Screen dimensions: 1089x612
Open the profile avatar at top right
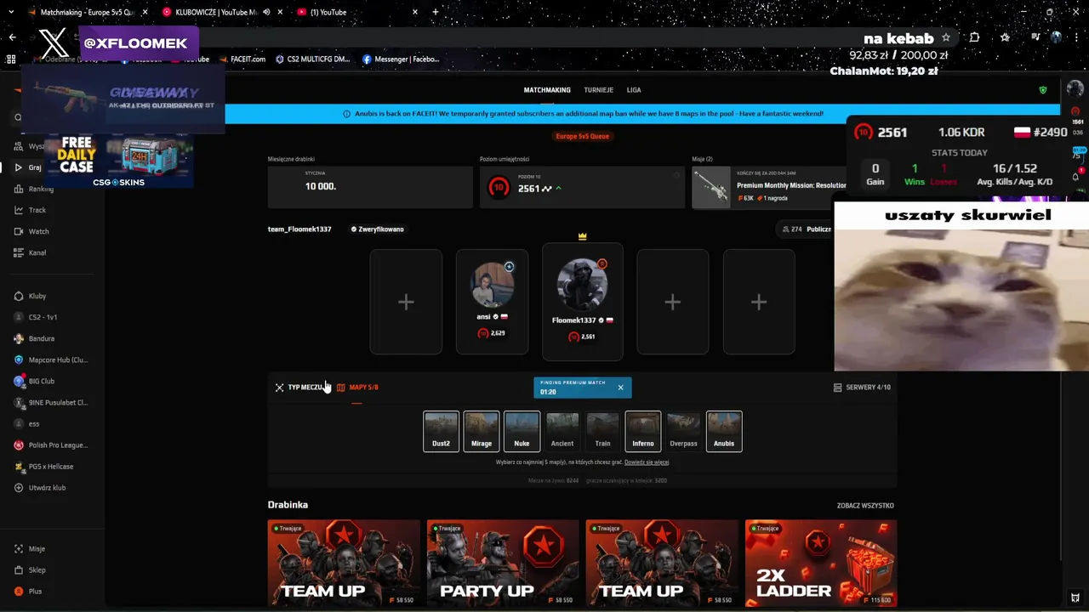point(1075,89)
